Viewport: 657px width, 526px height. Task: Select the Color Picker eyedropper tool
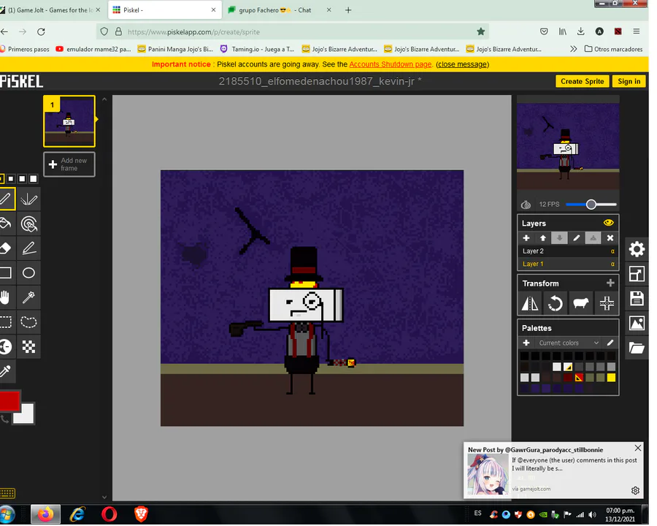click(6, 372)
